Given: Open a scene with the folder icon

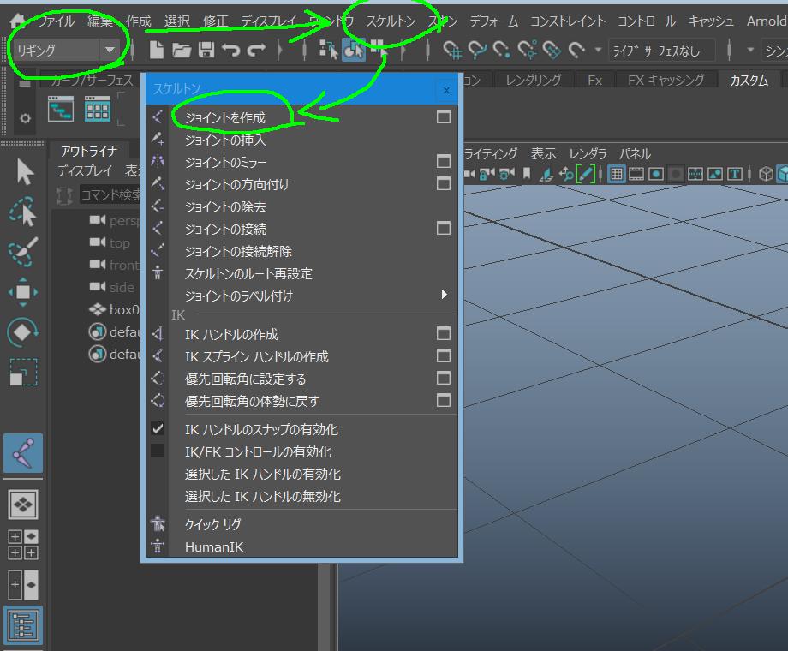Looking at the screenshot, I should 182,50.
